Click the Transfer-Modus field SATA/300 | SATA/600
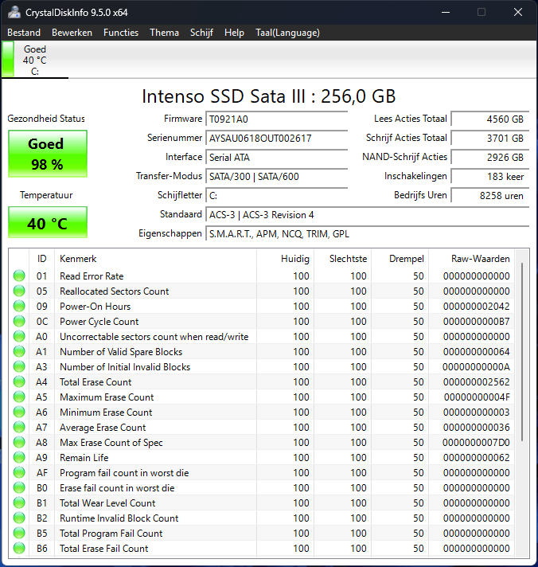Screen dimensions: 538x567 (x=276, y=177)
